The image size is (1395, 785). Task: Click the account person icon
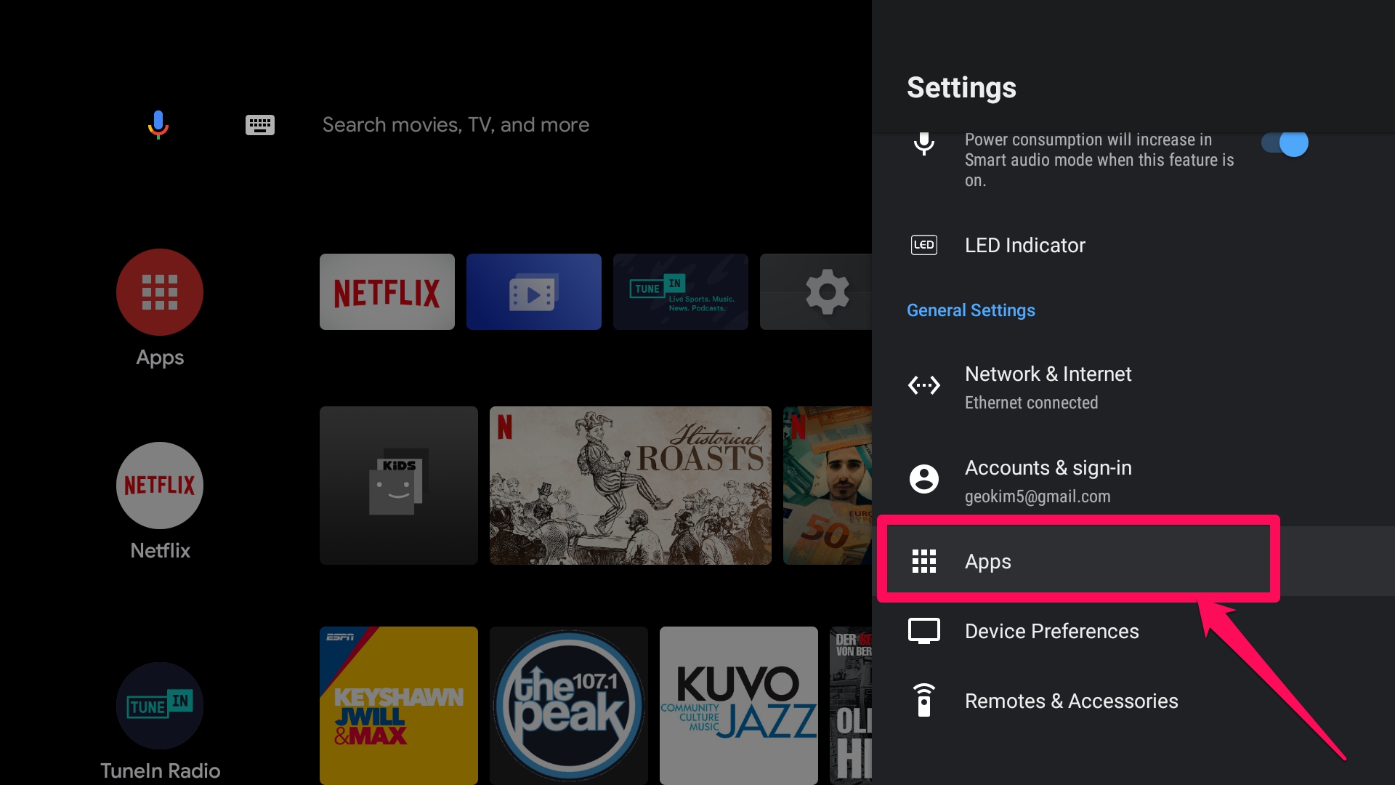tap(924, 479)
